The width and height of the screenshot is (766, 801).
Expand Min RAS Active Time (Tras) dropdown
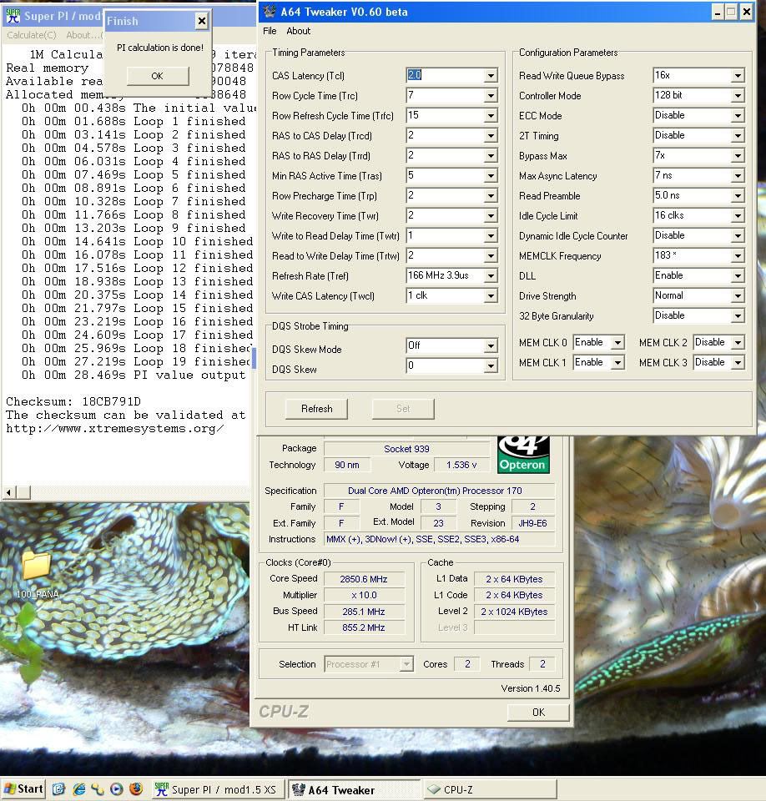tap(491, 176)
